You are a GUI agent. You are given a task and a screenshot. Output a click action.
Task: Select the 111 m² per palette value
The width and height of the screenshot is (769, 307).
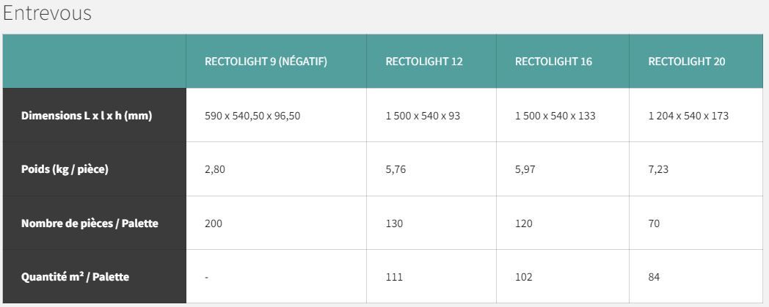[393, 277]
